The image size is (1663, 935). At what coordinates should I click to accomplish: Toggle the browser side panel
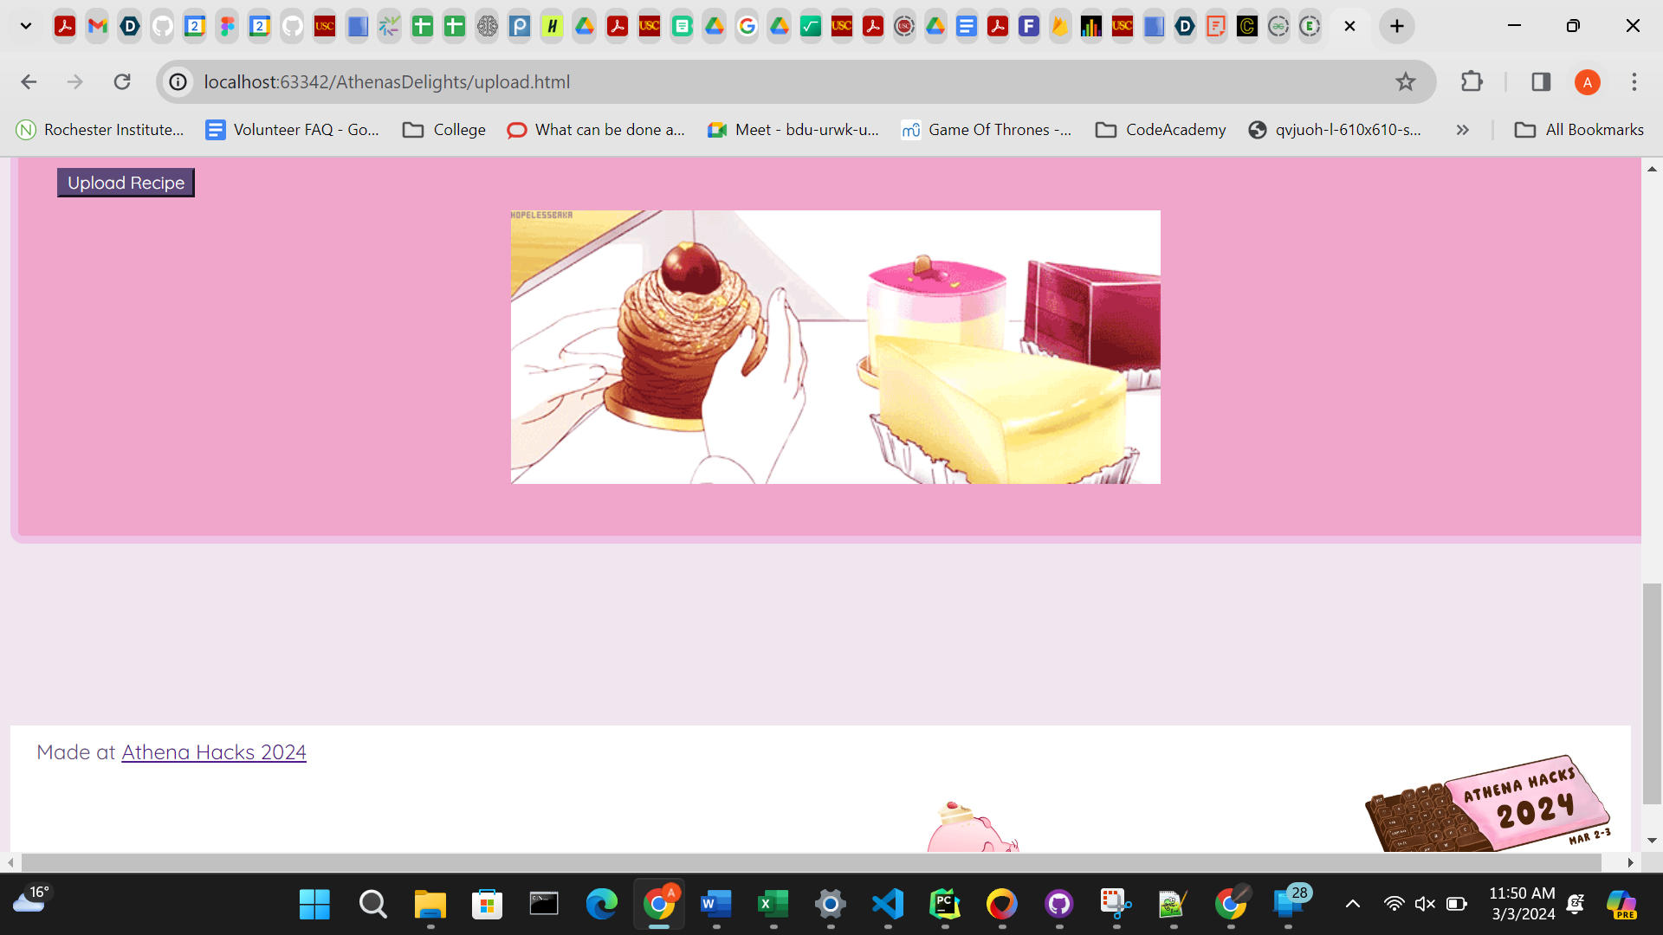pyautogui.click(x=1541, y=81)
